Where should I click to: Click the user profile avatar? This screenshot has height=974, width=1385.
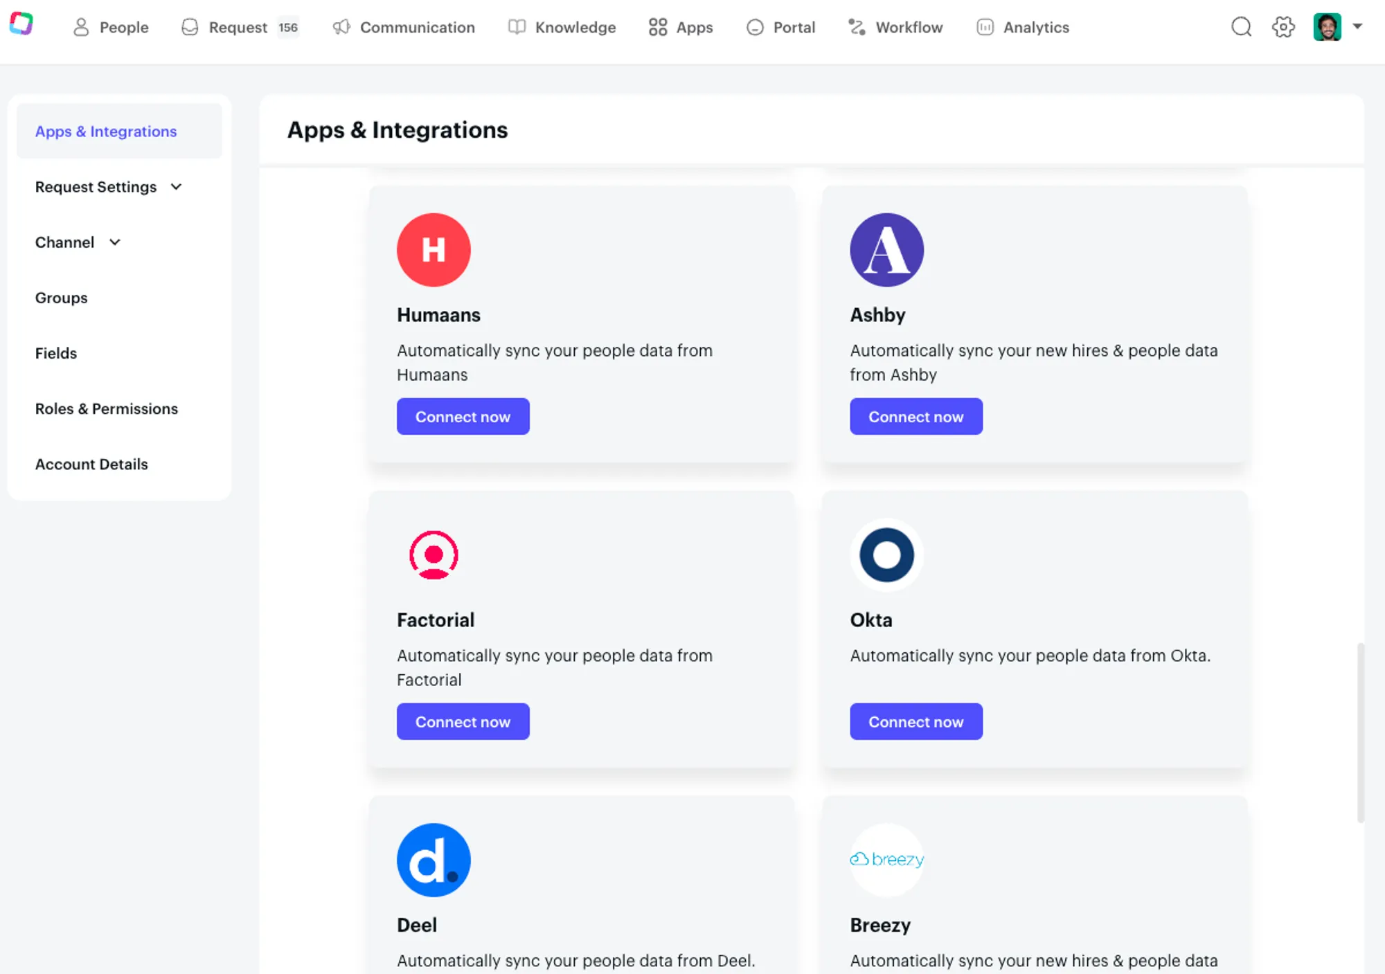point(1327,27)
